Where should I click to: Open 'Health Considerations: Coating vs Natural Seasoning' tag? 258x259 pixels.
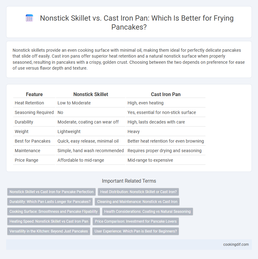pos(147,212)
